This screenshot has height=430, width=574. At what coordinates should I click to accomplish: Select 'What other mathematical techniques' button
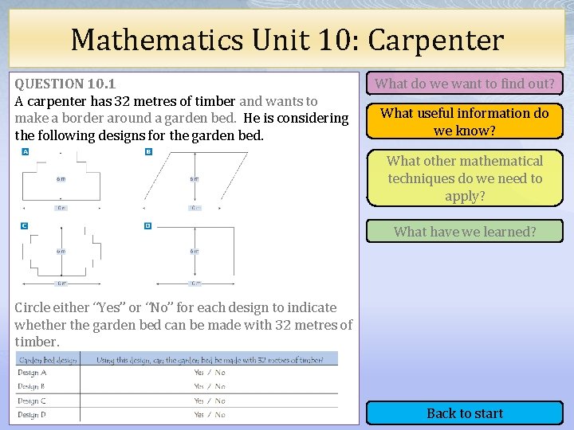point(464,178)
